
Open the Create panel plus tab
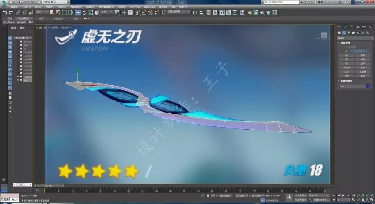point(339,27)
